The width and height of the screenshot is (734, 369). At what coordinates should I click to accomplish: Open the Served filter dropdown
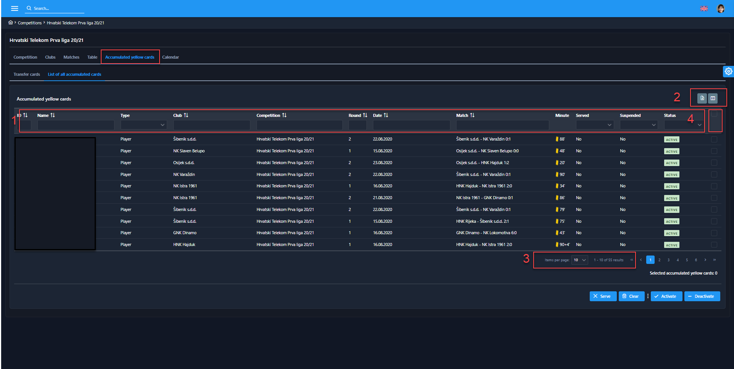[x=594, y=125]
